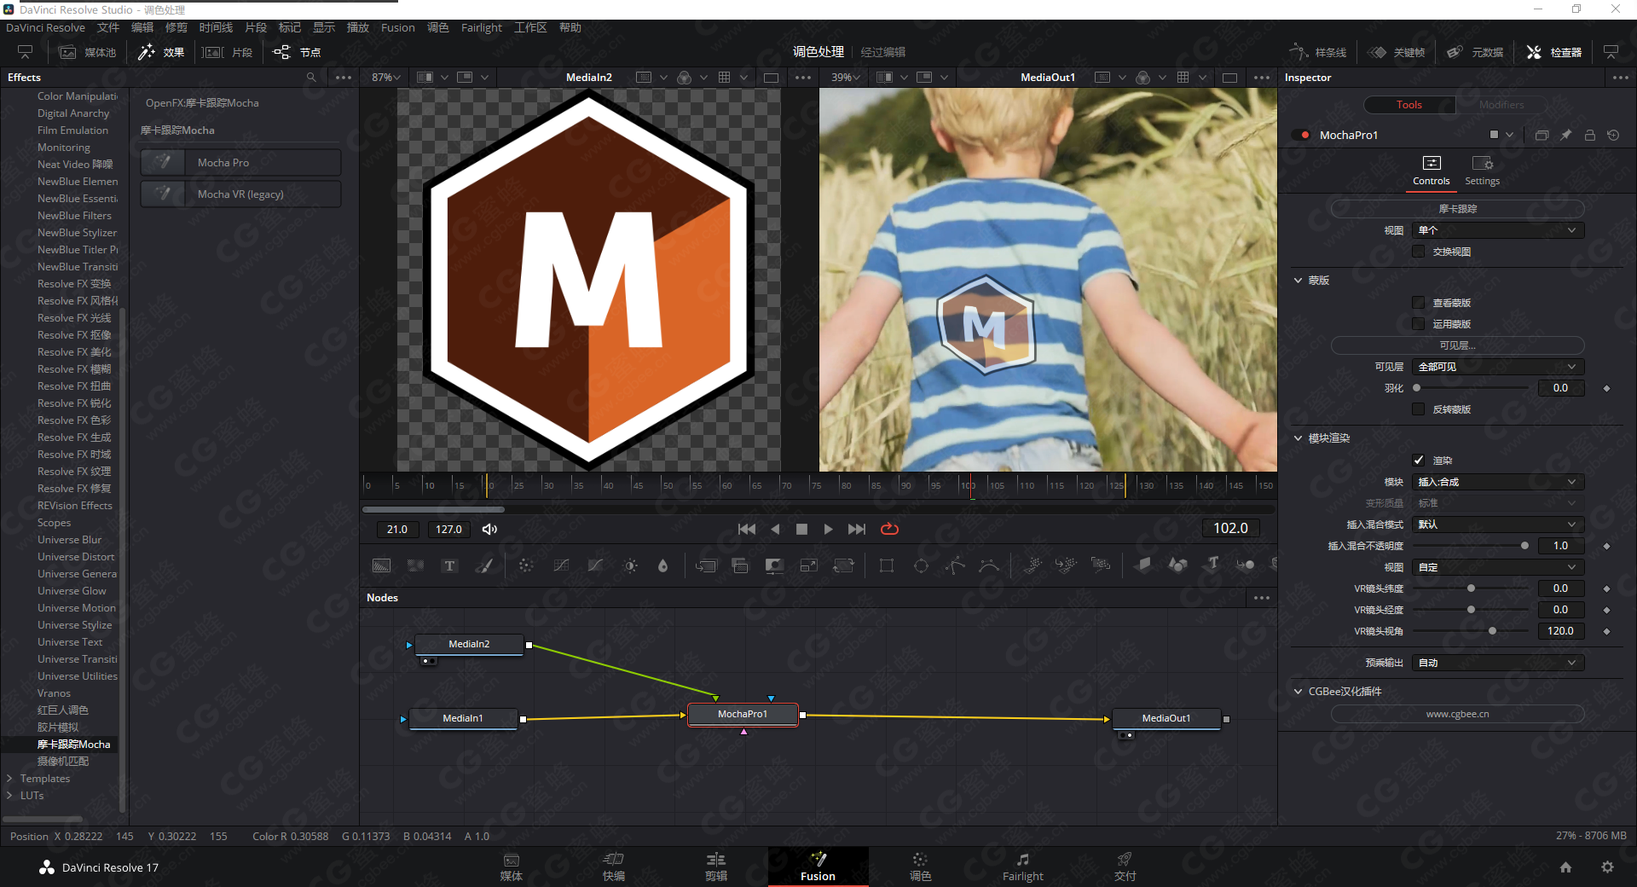Select the Mocha VR (legacy) effect
This screenshot has width=1637, height=887.
tap(240, 194)
